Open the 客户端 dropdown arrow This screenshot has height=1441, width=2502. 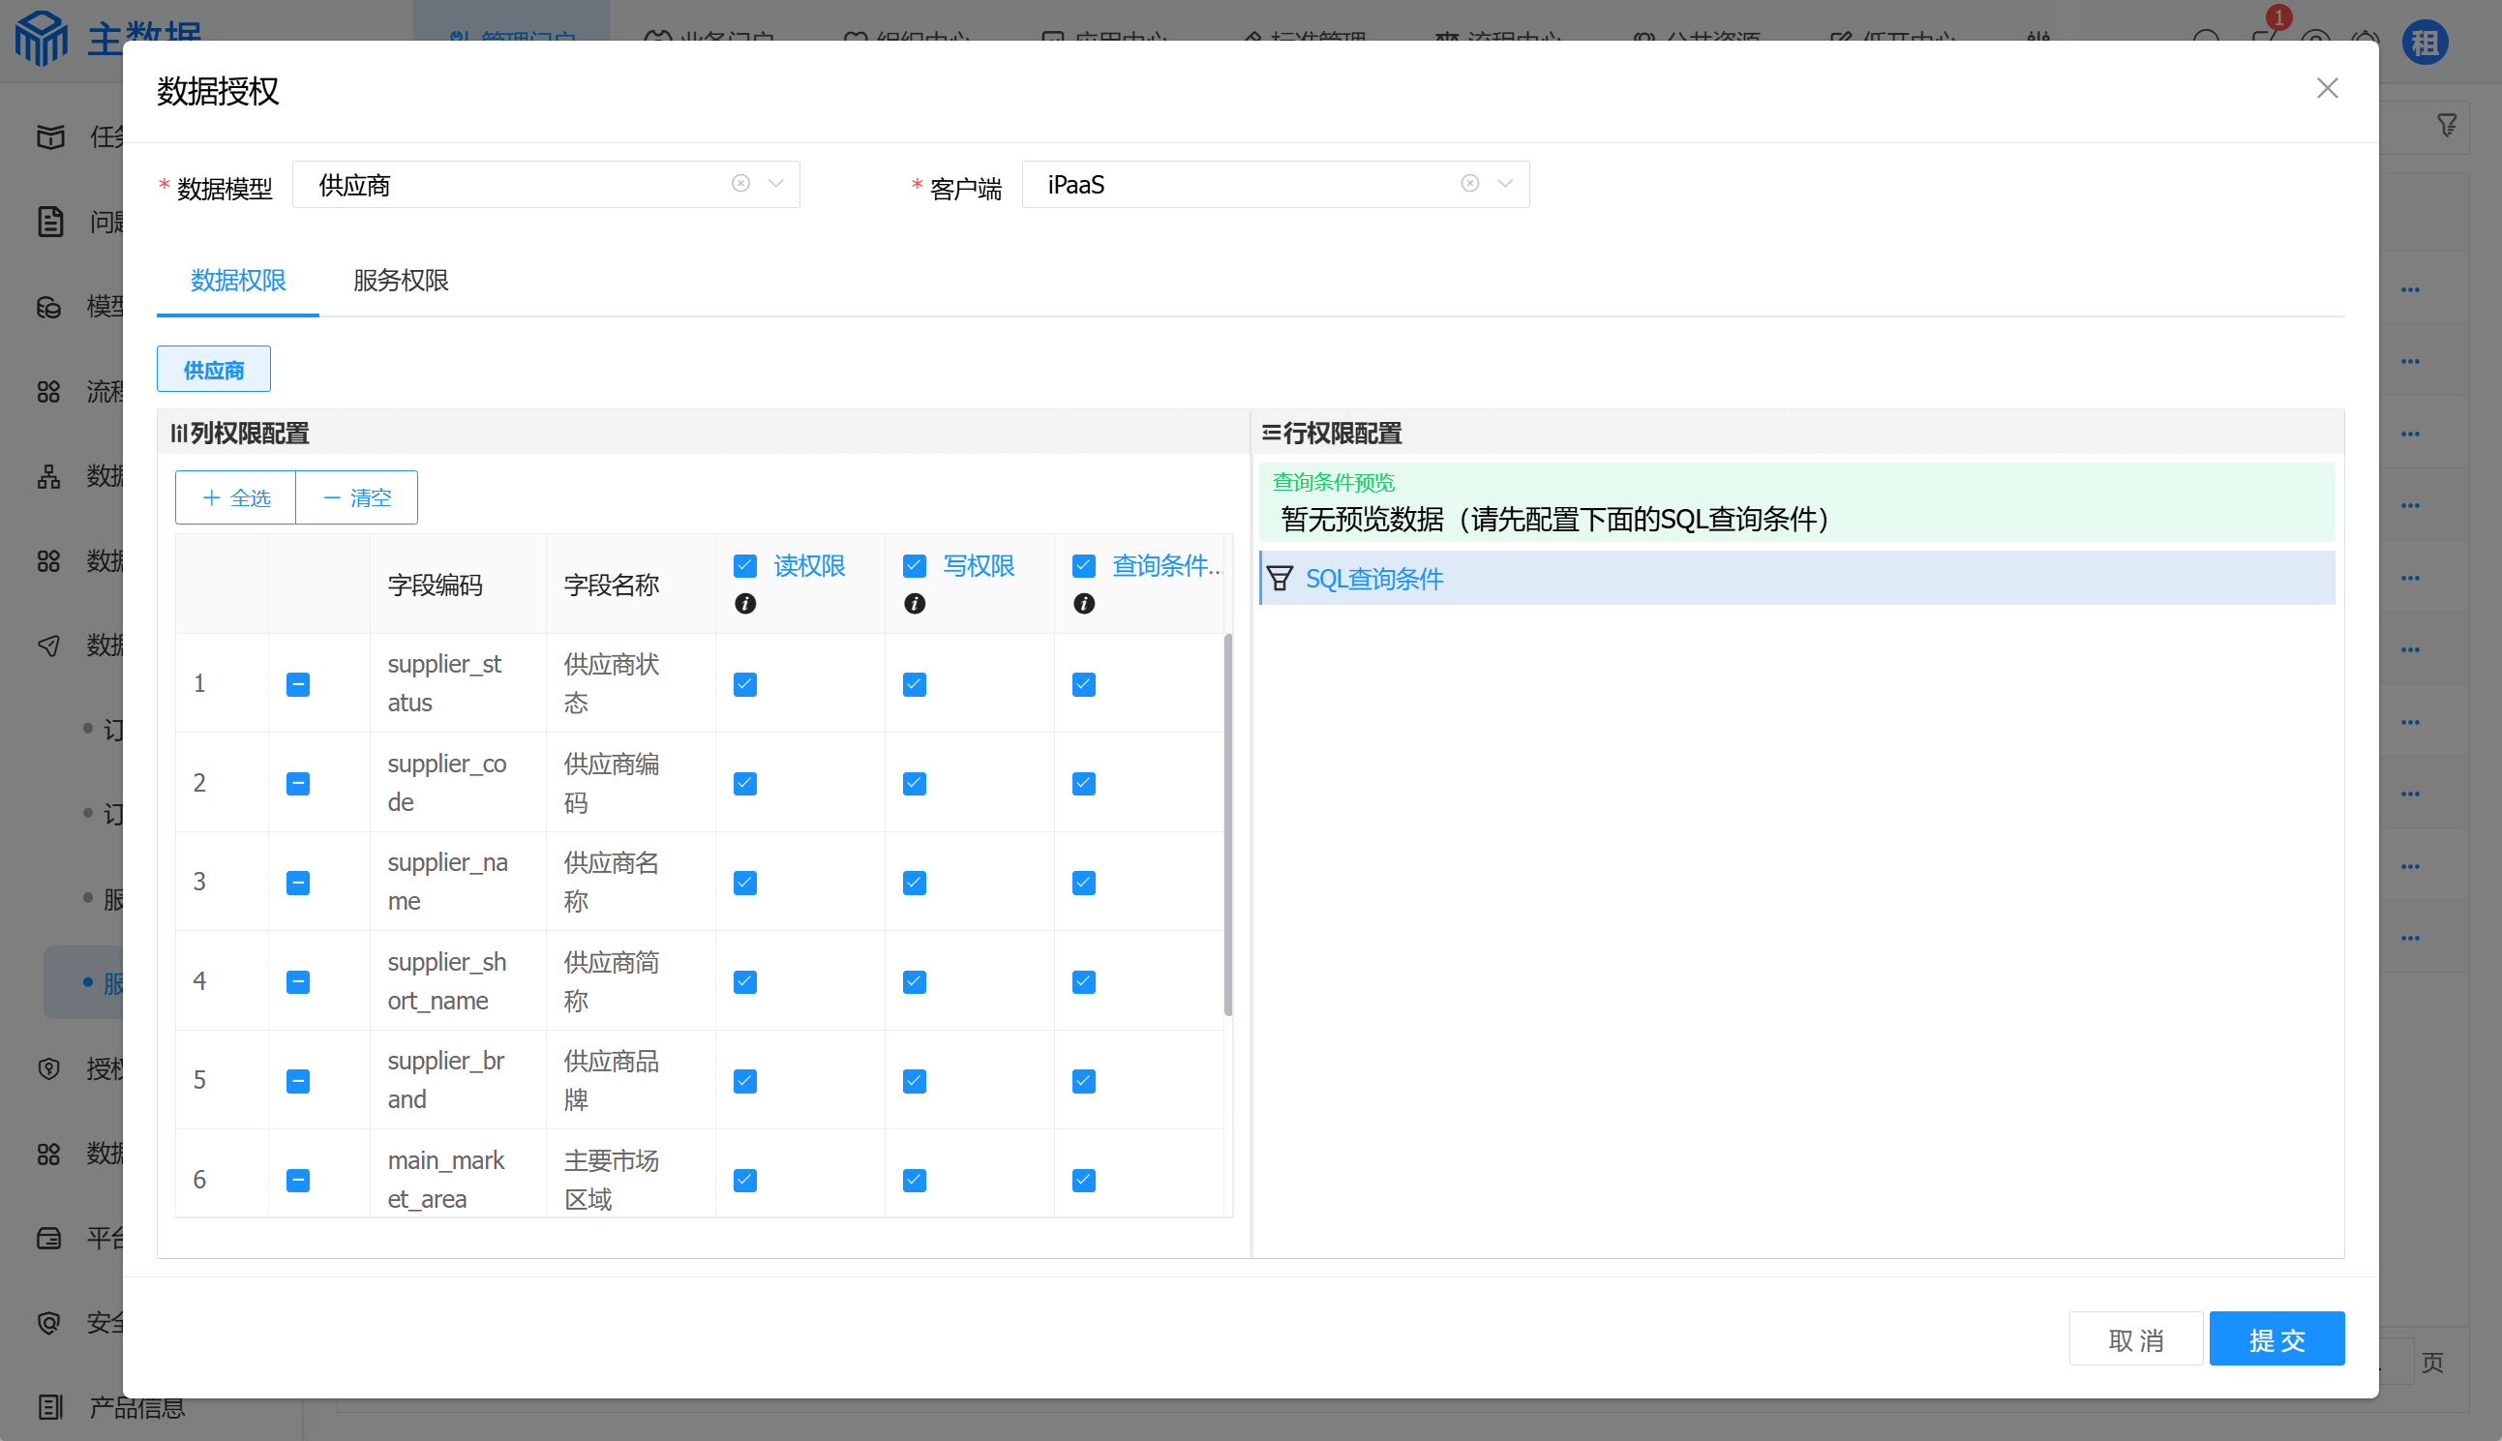[1505, 184]
